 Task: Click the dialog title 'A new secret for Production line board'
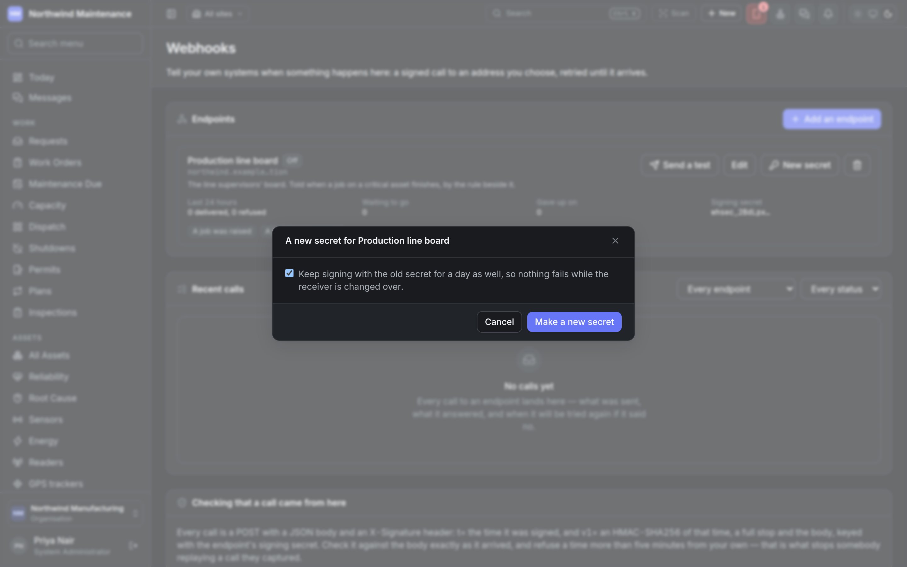coord(367,241)
